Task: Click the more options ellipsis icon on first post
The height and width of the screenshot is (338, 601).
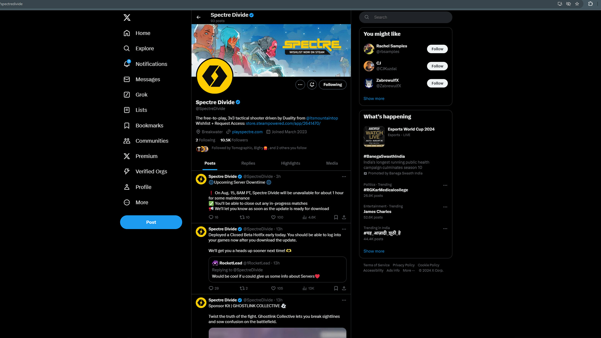Action: pyautogui.click(x=344, y=177)
